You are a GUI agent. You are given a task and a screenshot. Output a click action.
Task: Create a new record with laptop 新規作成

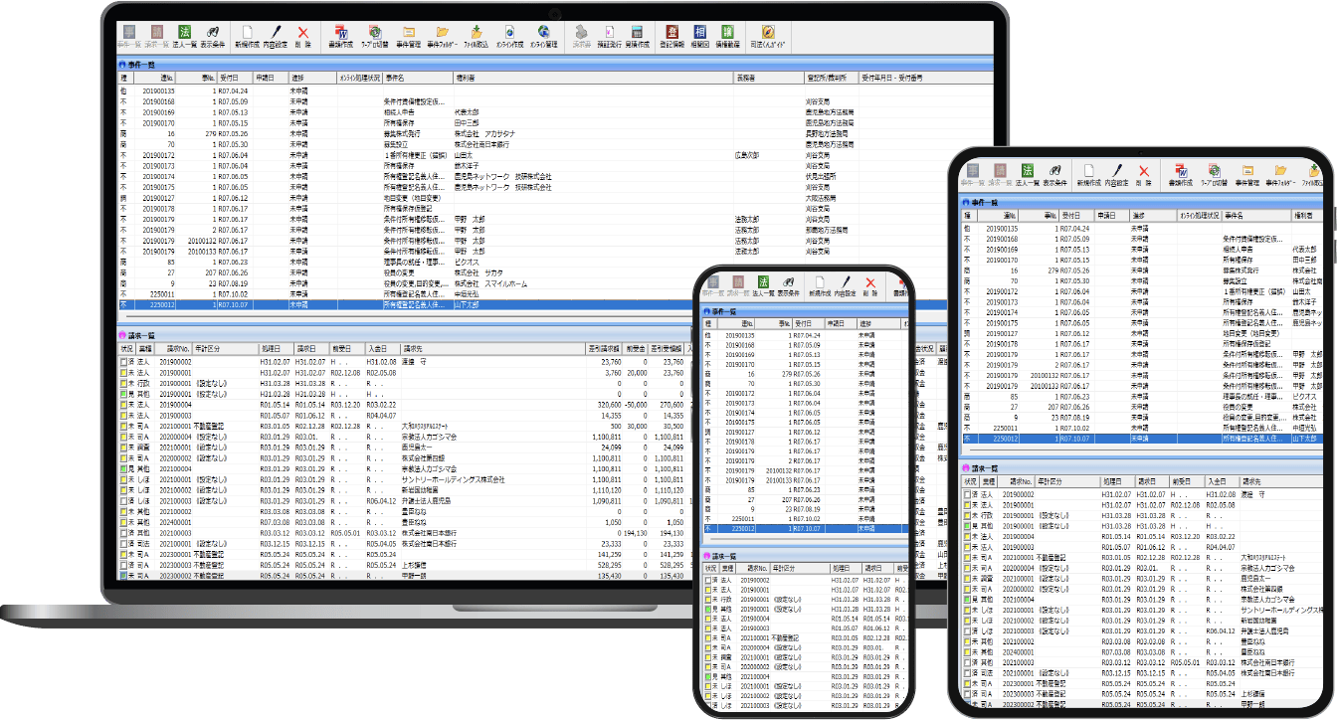pyautogui.click(x=247, y=37)
